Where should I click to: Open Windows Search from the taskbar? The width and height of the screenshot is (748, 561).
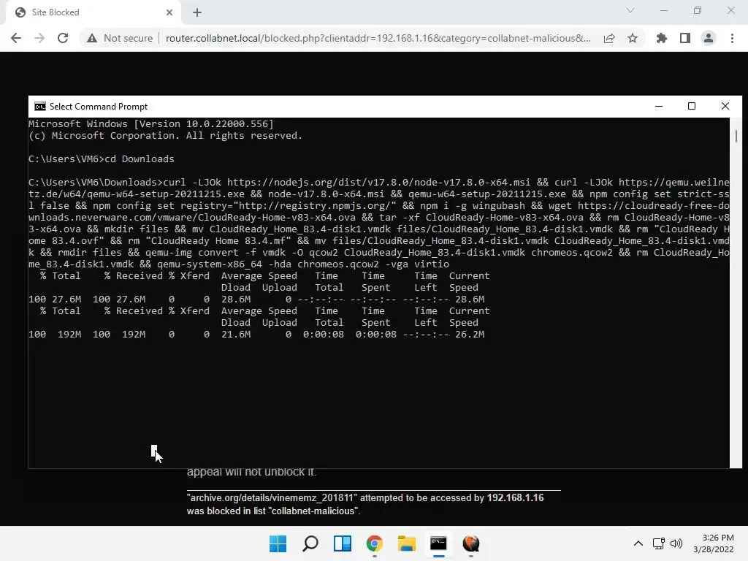(310, 543)
